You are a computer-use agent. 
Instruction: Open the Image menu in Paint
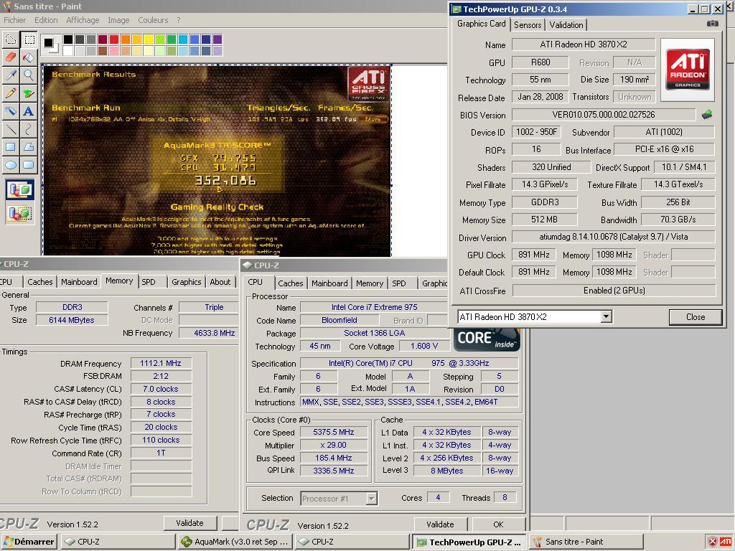tap(118, 20)
